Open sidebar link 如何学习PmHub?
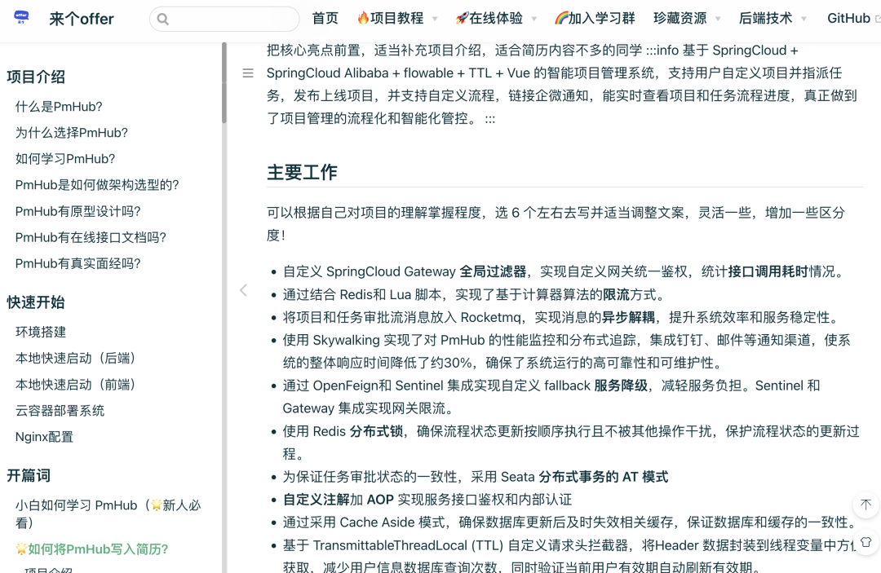 65,159
